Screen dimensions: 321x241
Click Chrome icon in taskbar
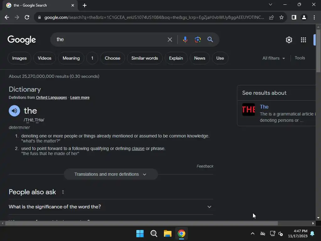[x=181, y=233]
